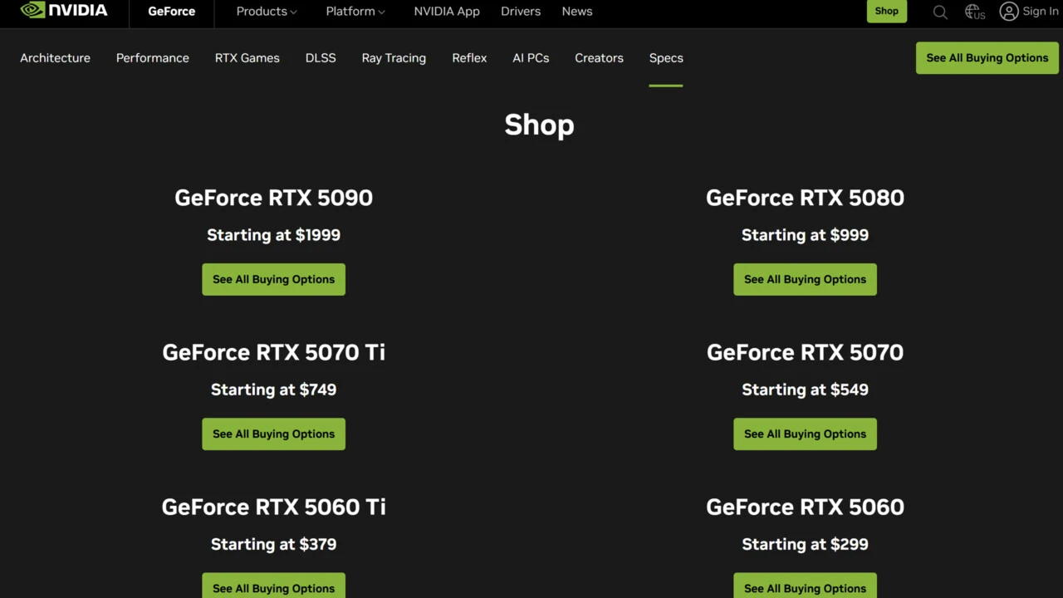The image size is (1063, 598).
Task: Switch to the Architecture tab
Action: coord(55,58)
